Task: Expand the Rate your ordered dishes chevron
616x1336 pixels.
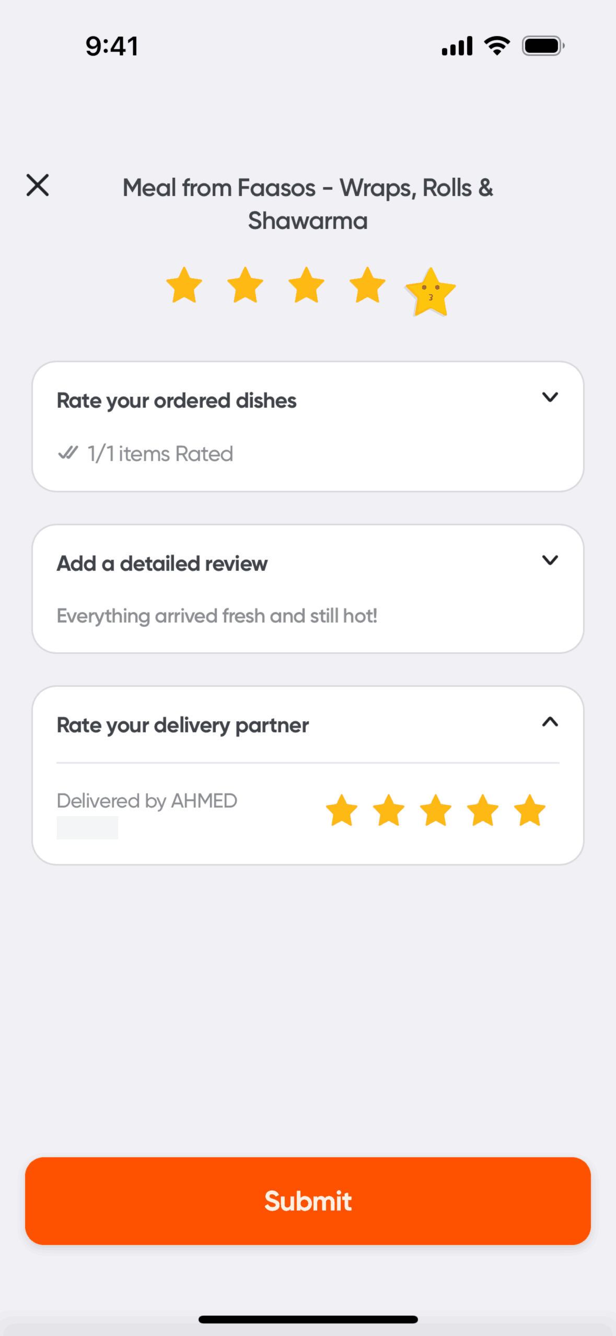Action: 550,397
